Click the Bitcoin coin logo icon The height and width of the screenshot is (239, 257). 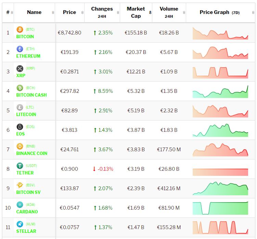(x=20, y=30)
